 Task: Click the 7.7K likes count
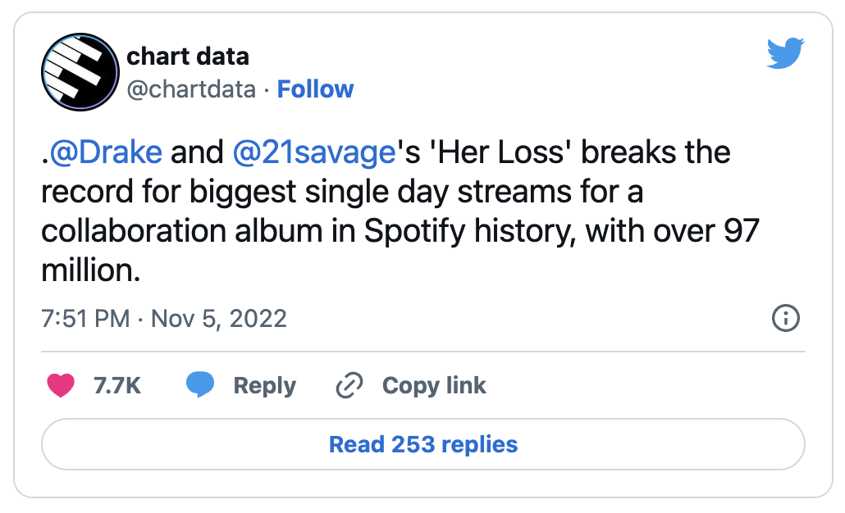coord(117,385)
